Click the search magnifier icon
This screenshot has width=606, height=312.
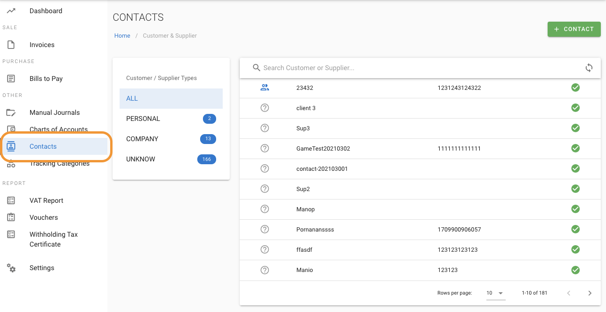pos(257,68)
